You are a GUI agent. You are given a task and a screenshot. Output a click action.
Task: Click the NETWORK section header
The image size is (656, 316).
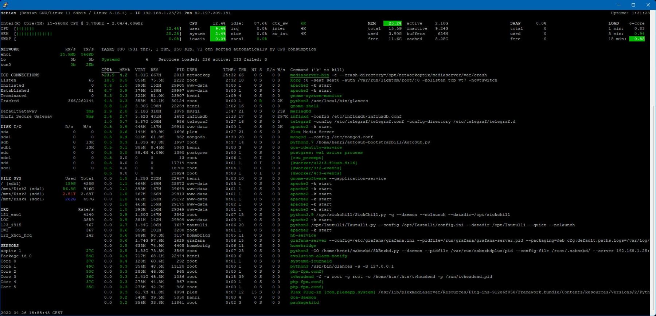click(10, 49)
